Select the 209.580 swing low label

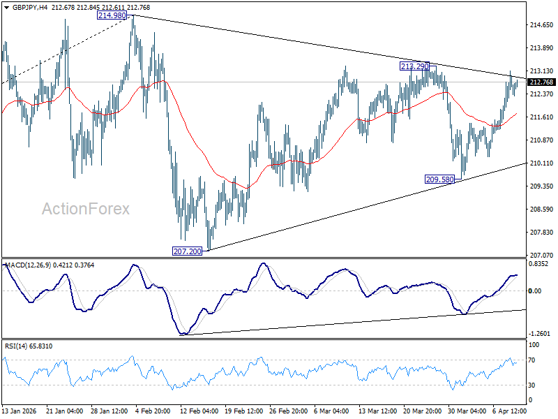coord(439,179)
